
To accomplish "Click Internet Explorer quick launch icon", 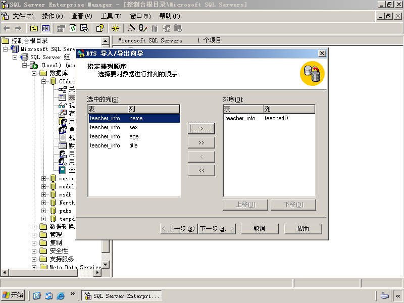I will click(61, 295).
